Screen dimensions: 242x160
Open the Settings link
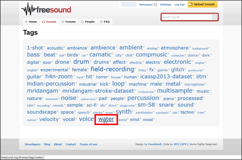[166, 5]
